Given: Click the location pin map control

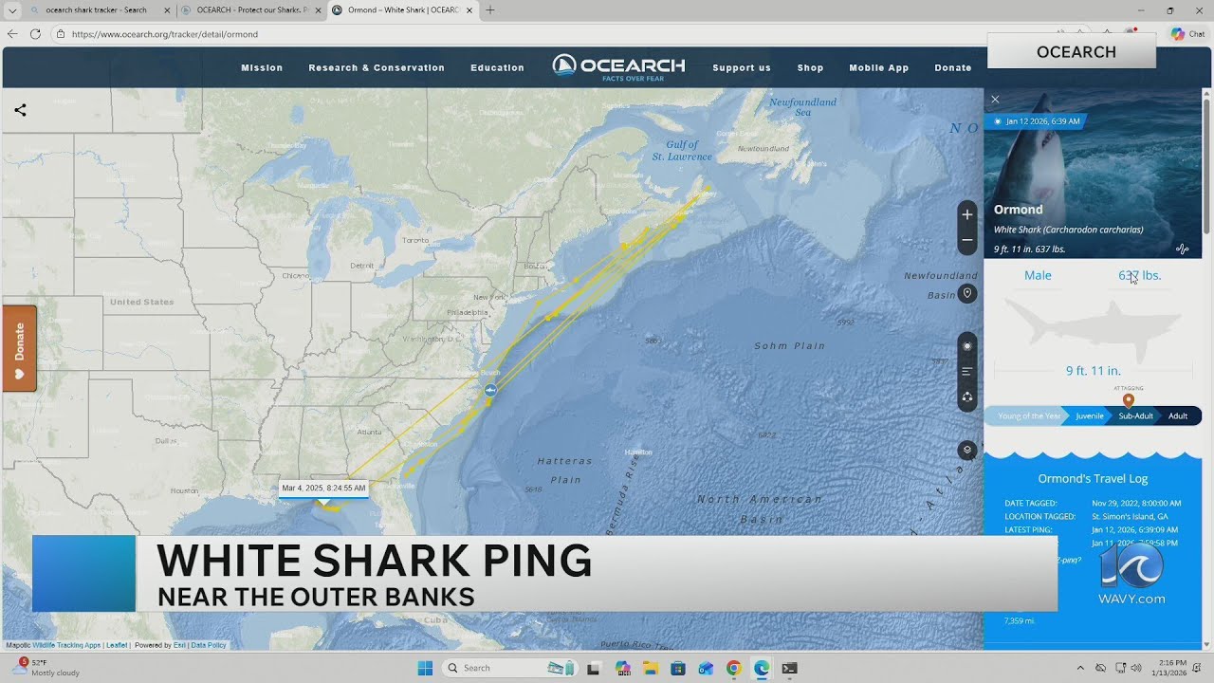Looking at the screenshot, I should [967, 293].
